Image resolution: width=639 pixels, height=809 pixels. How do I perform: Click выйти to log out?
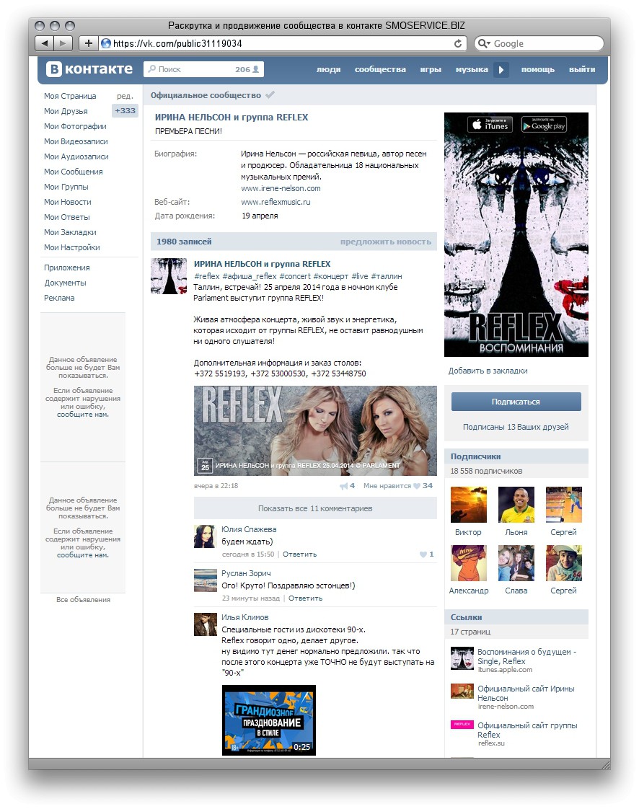coord(582,70)
